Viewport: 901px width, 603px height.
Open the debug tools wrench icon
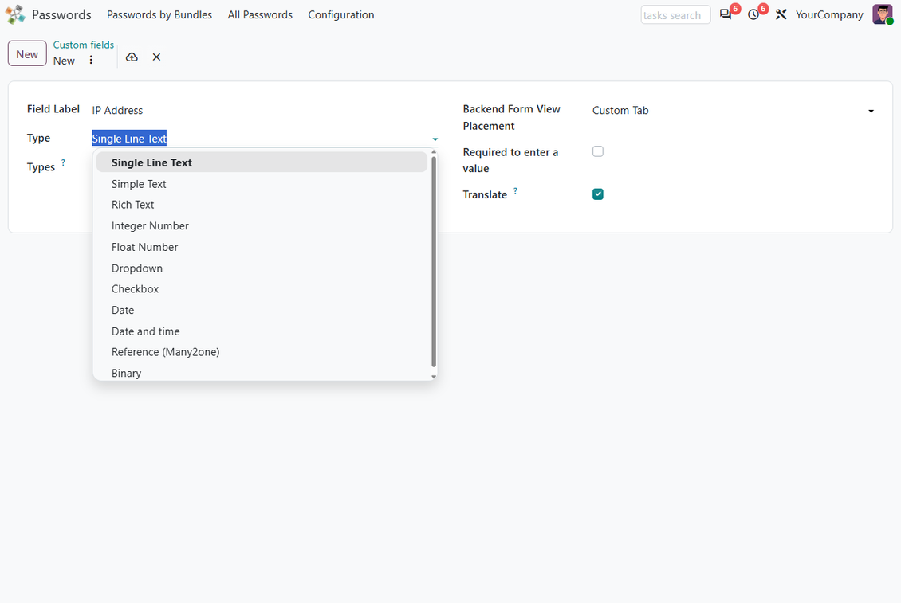click(781, 14)
